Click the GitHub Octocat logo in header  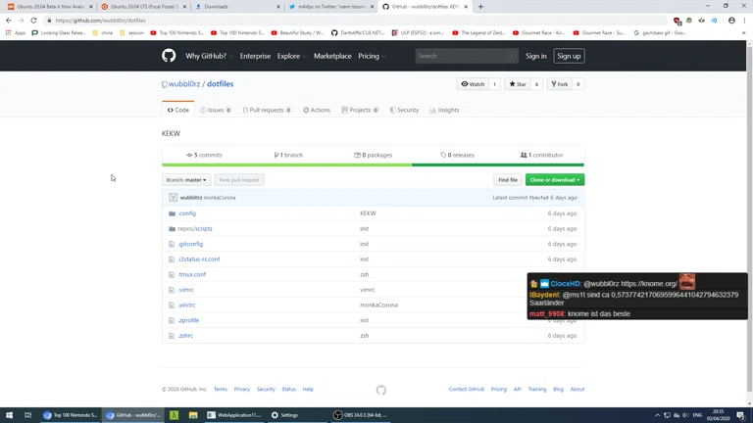pyautogui.click(x=169, y=56)
